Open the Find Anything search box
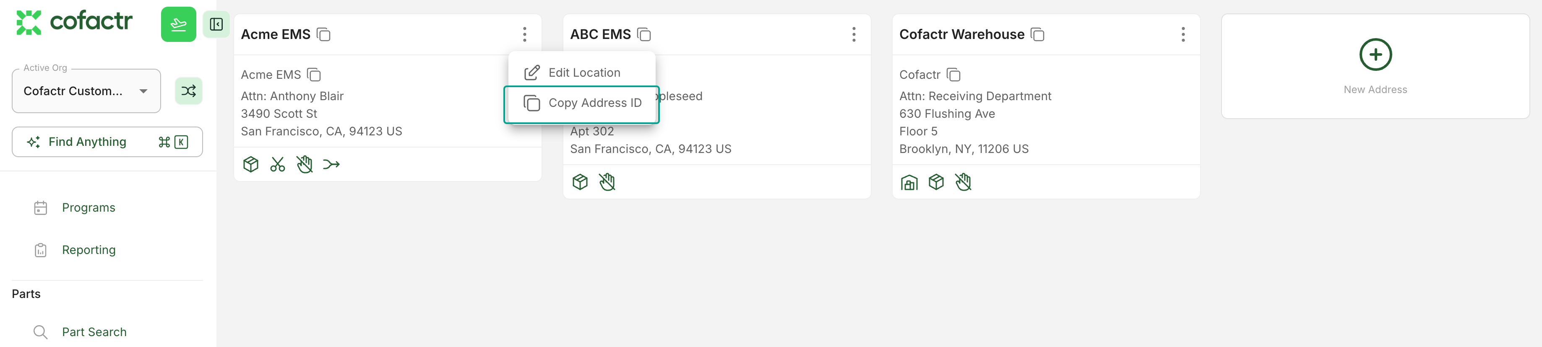Viewport: 1542px width, 347px height. click(x=107, y=142)
